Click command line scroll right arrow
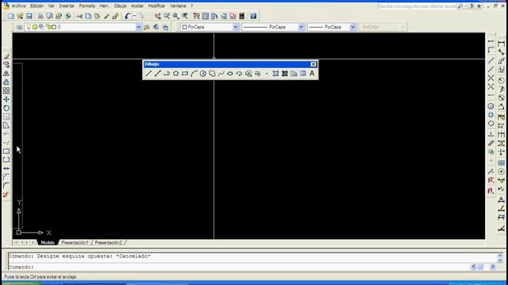This screenshot has width=508, height=285. [x=493, y=267]
